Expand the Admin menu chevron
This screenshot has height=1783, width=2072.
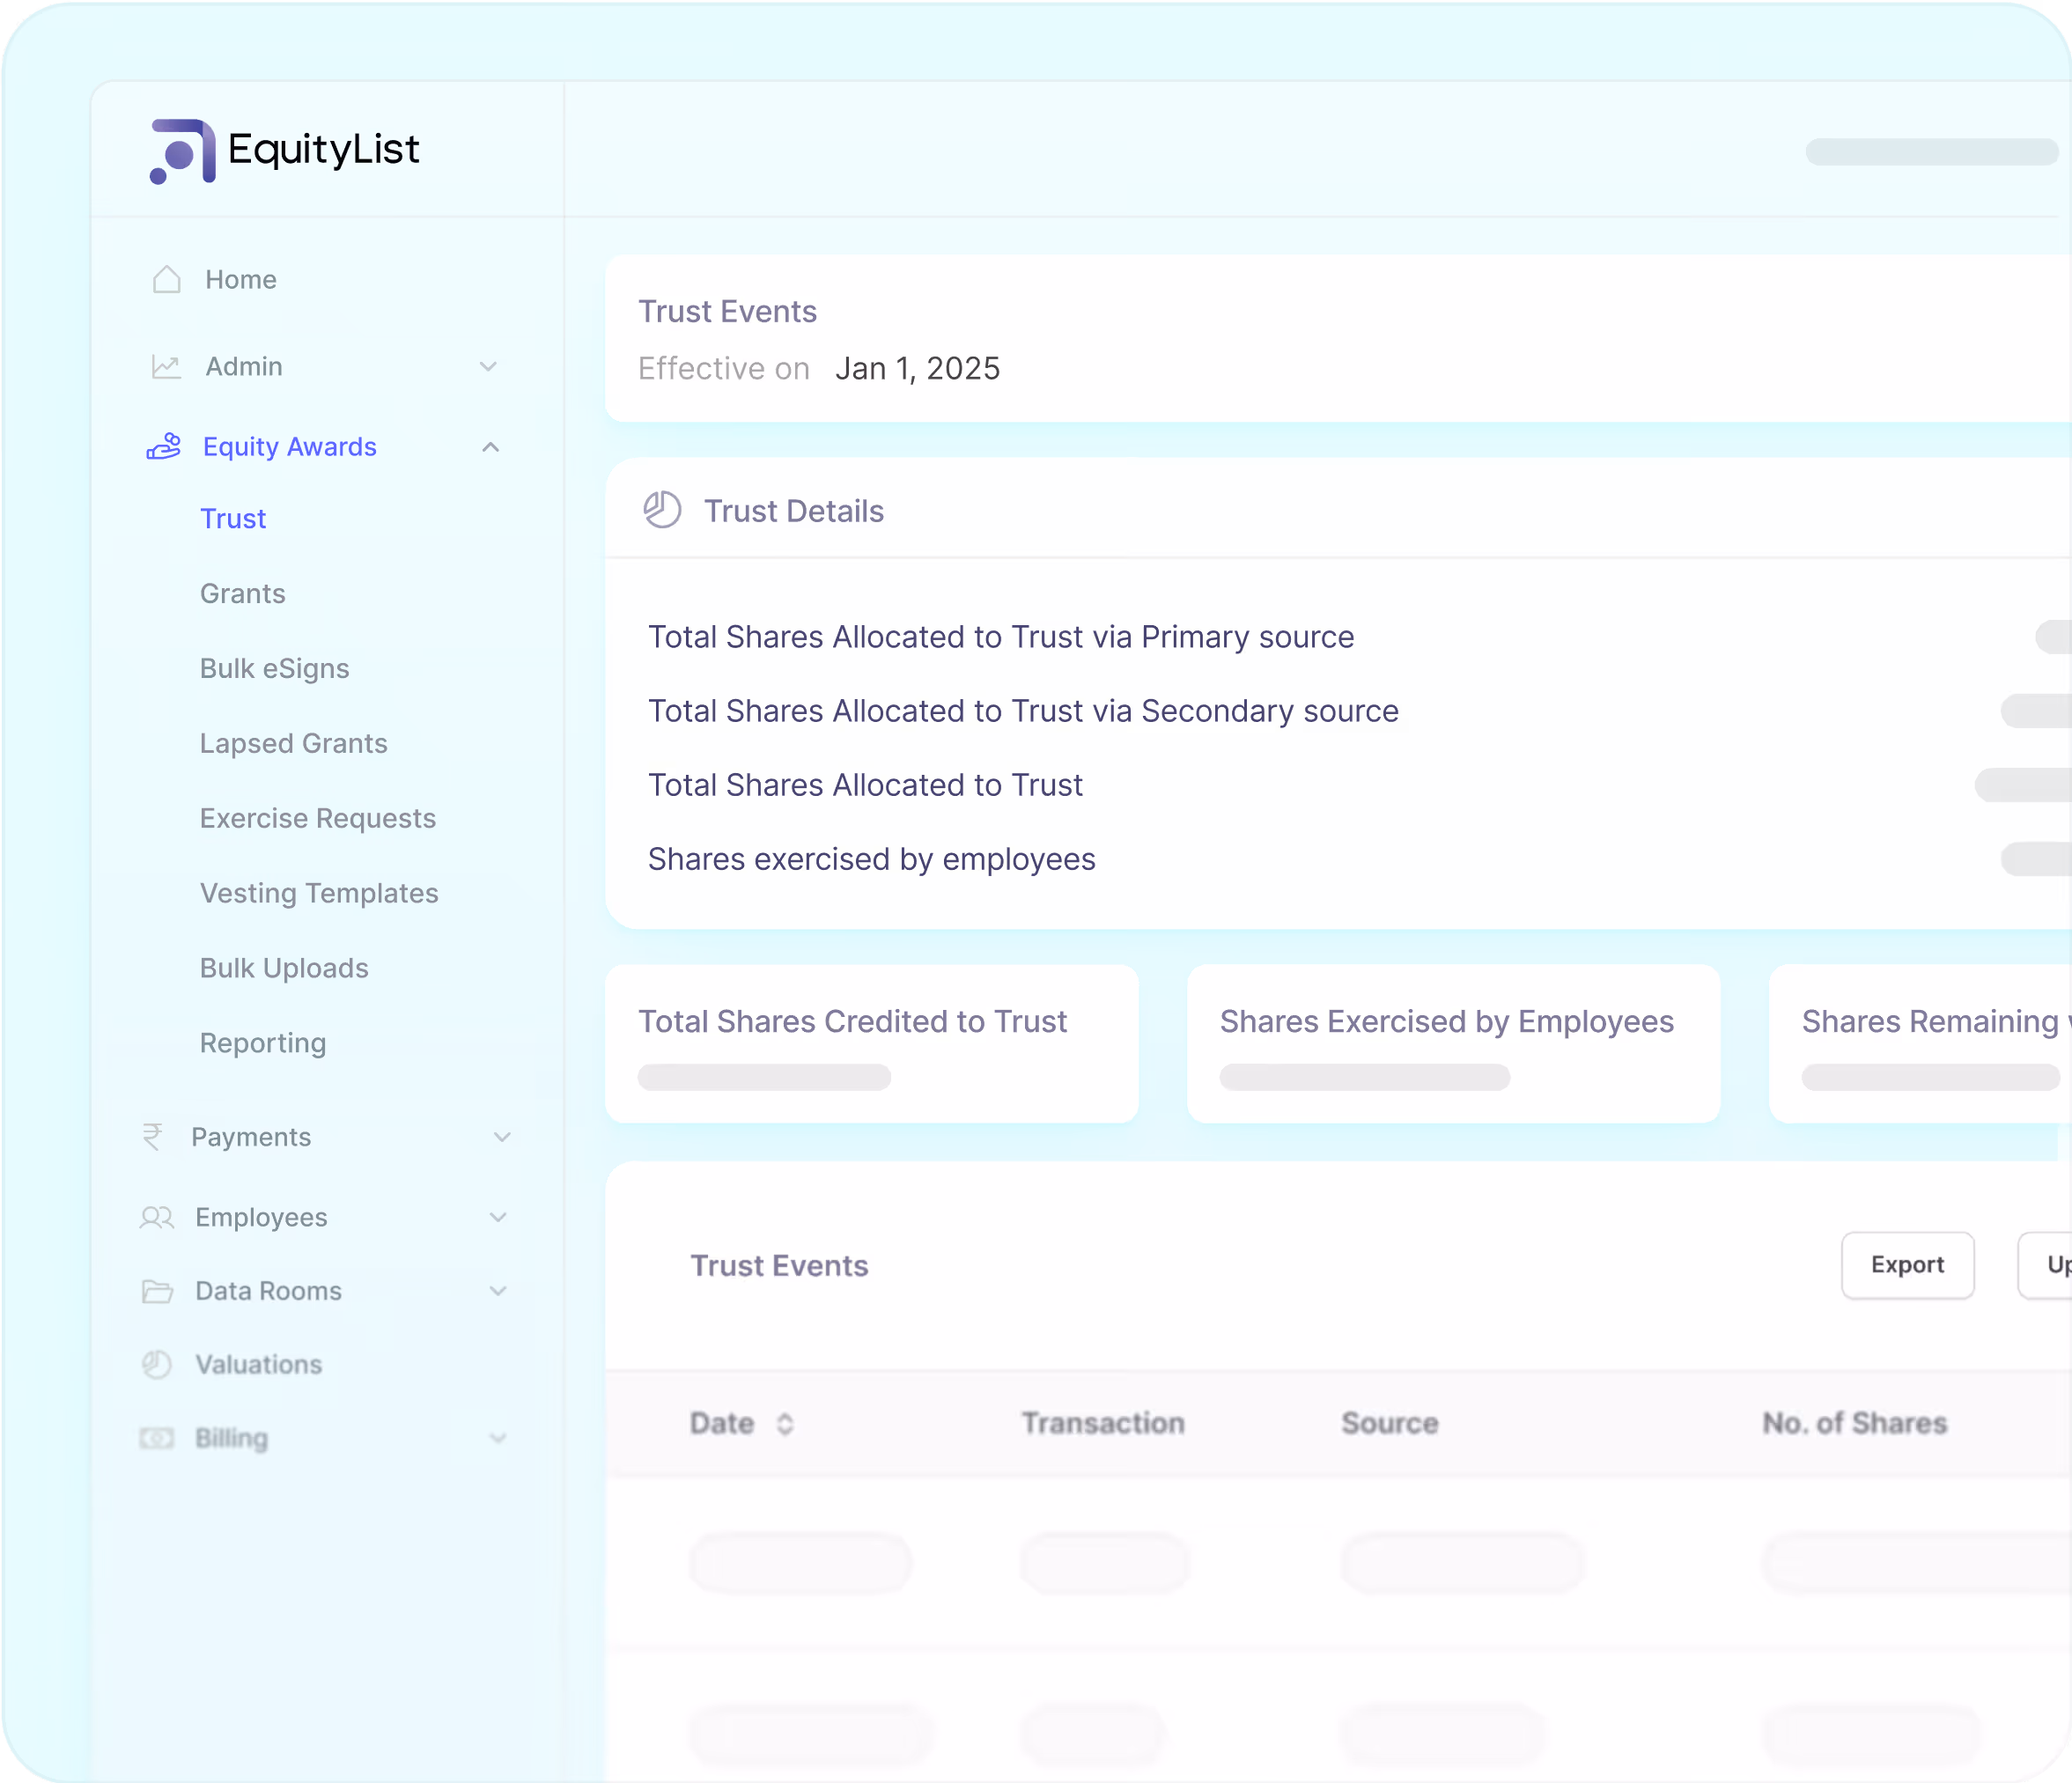pos(488,367)
